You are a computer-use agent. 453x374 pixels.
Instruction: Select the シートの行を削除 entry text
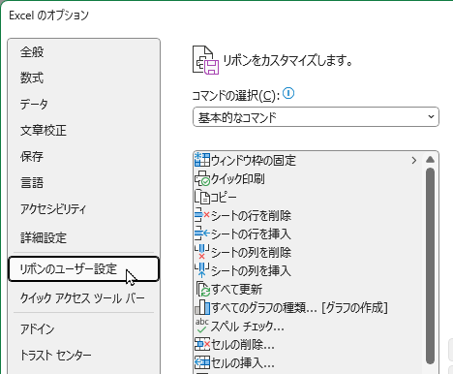pos(251,215)
